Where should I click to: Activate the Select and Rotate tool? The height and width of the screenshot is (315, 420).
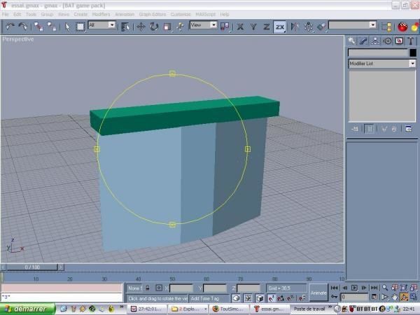154,27
